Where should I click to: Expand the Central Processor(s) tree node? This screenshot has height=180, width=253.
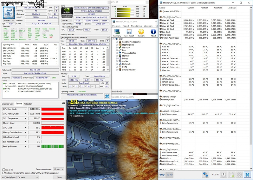coord(117,42)
